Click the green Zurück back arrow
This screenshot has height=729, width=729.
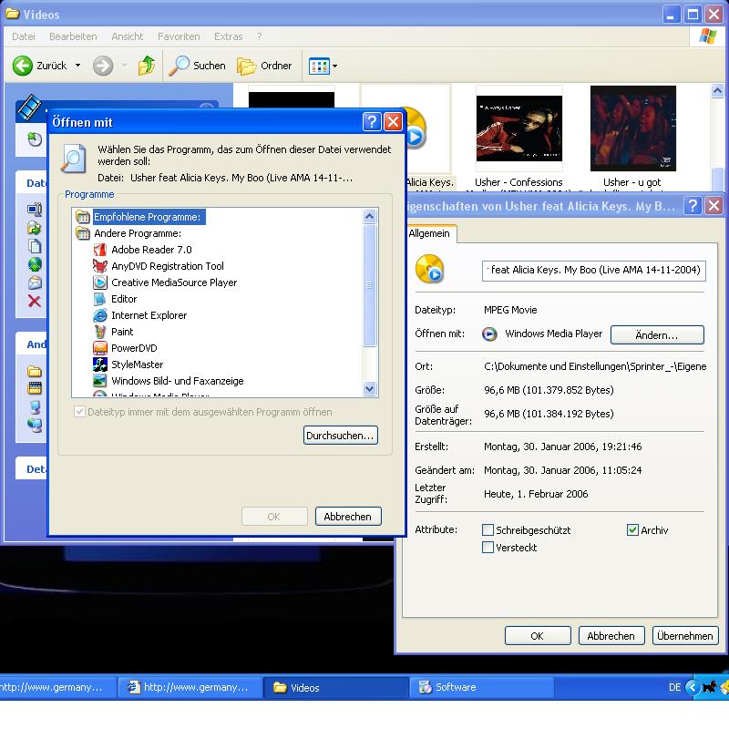click(22, 66)
